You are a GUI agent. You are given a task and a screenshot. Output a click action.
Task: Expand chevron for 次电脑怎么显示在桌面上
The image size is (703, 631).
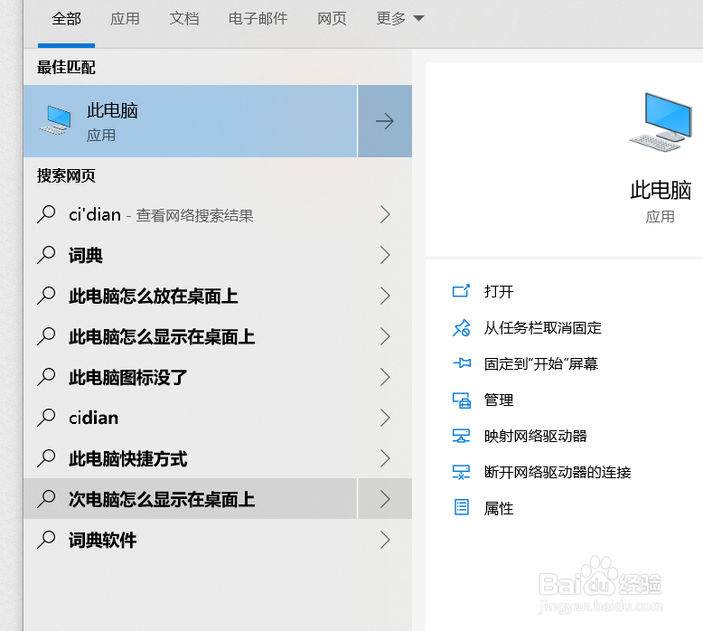pos(385,499)
